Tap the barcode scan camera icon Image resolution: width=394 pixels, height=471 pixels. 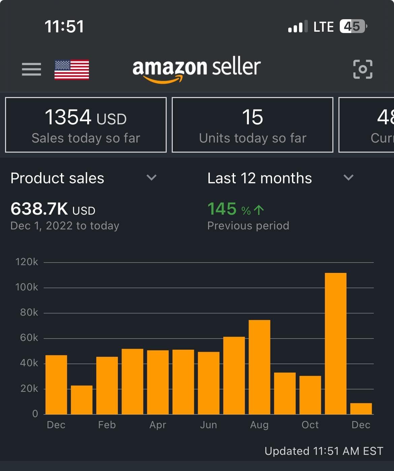[363, 69]
